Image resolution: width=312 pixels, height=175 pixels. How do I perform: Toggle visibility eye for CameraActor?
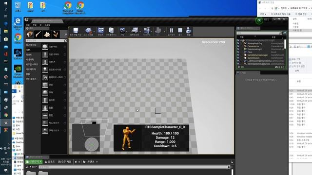tap(238, 46)
